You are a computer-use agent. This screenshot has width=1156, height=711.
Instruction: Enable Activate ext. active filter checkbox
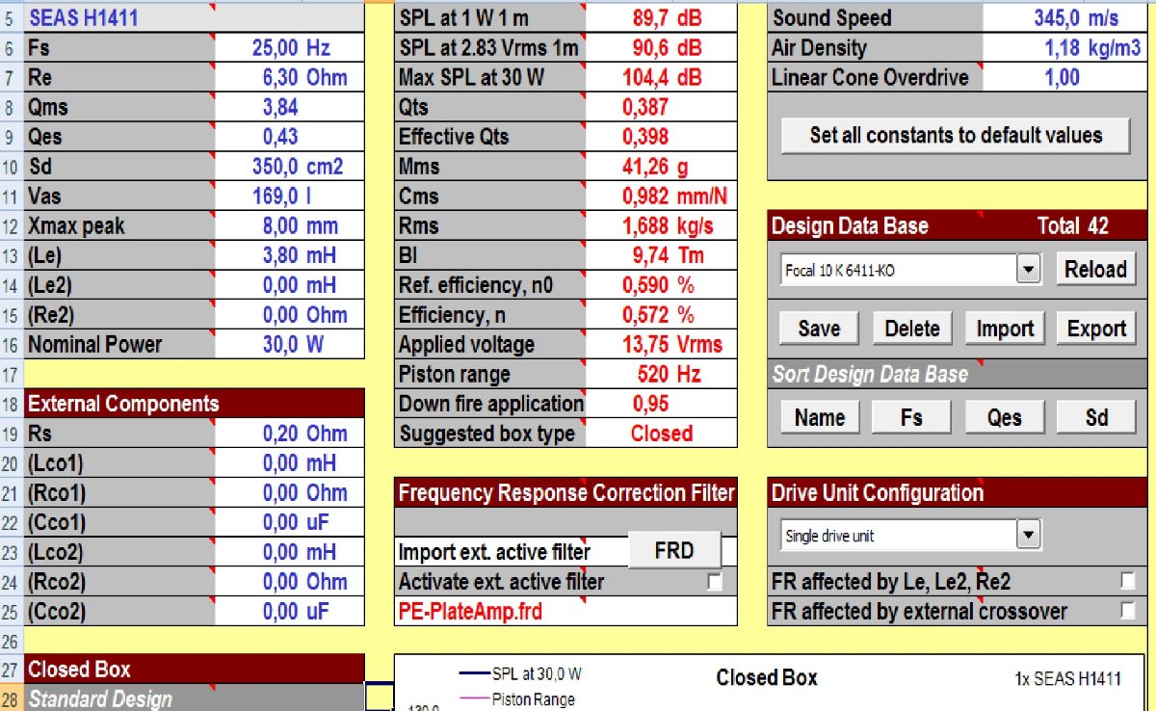coord(715,582)
